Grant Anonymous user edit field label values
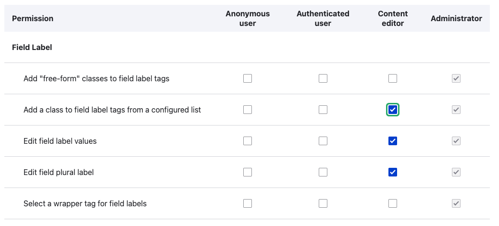This screenshot has width=499, height=226. (247, 141)
